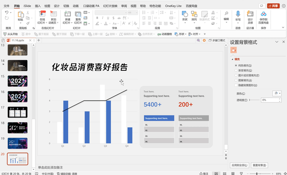Screen dimensions: 287x175
Task: Click the 透明度 transparency slider
Action: pyautogui.click(x=255, y=100)
